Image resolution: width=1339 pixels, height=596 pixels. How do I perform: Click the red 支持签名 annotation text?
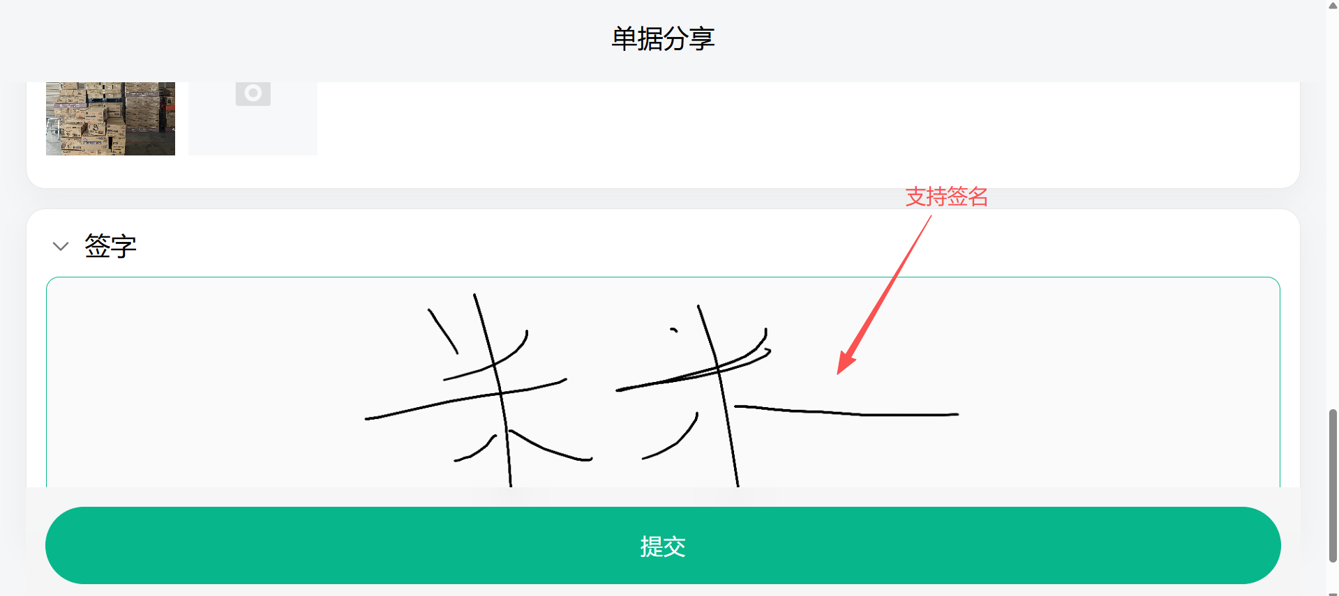pos(946,197)
